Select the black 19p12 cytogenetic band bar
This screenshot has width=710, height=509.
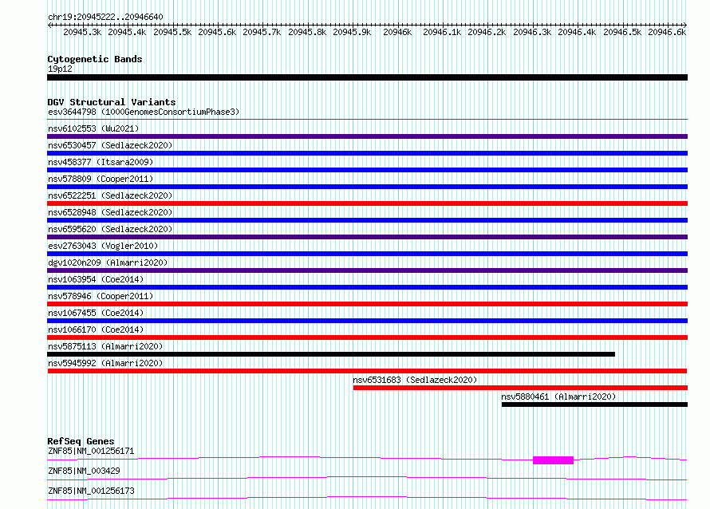pos(367,77)
